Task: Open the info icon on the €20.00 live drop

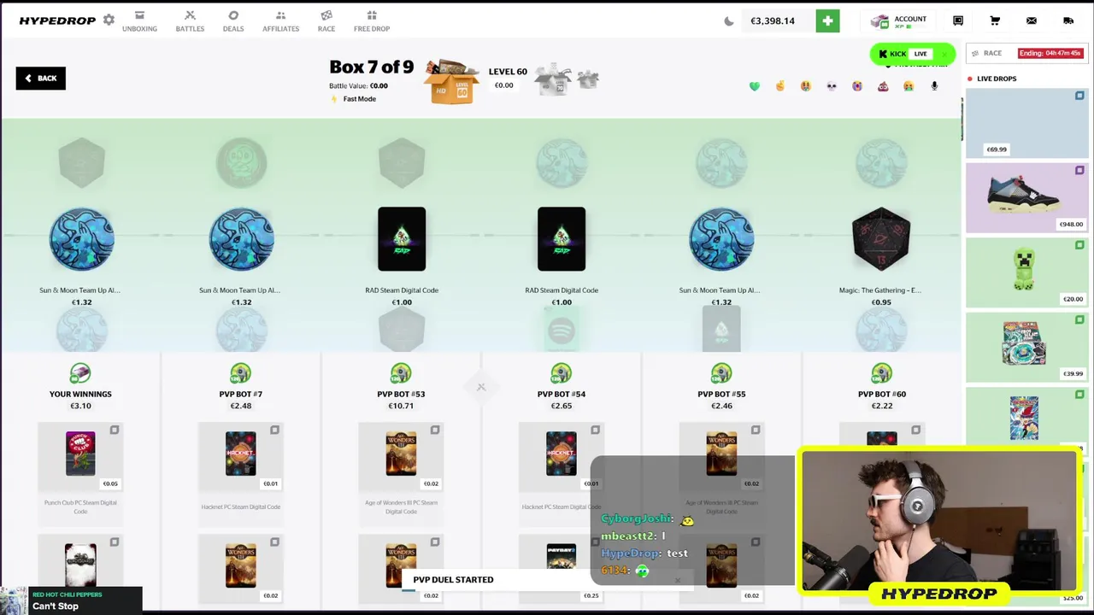Action: point(1079,245)
